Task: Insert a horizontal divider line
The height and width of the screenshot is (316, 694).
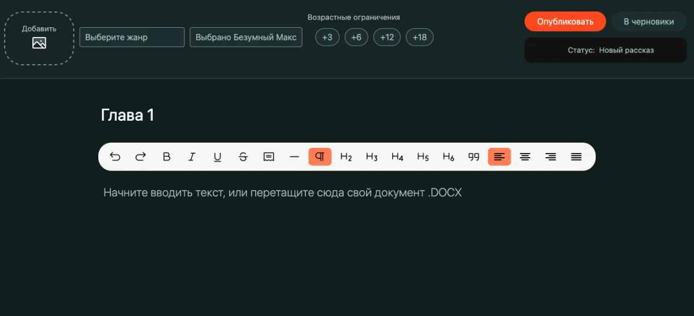Action: [294, 157]
